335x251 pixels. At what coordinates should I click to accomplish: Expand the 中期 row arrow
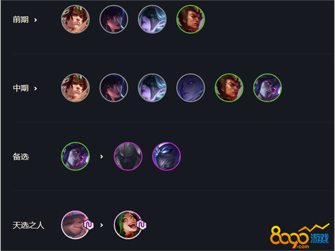(36, 88)
